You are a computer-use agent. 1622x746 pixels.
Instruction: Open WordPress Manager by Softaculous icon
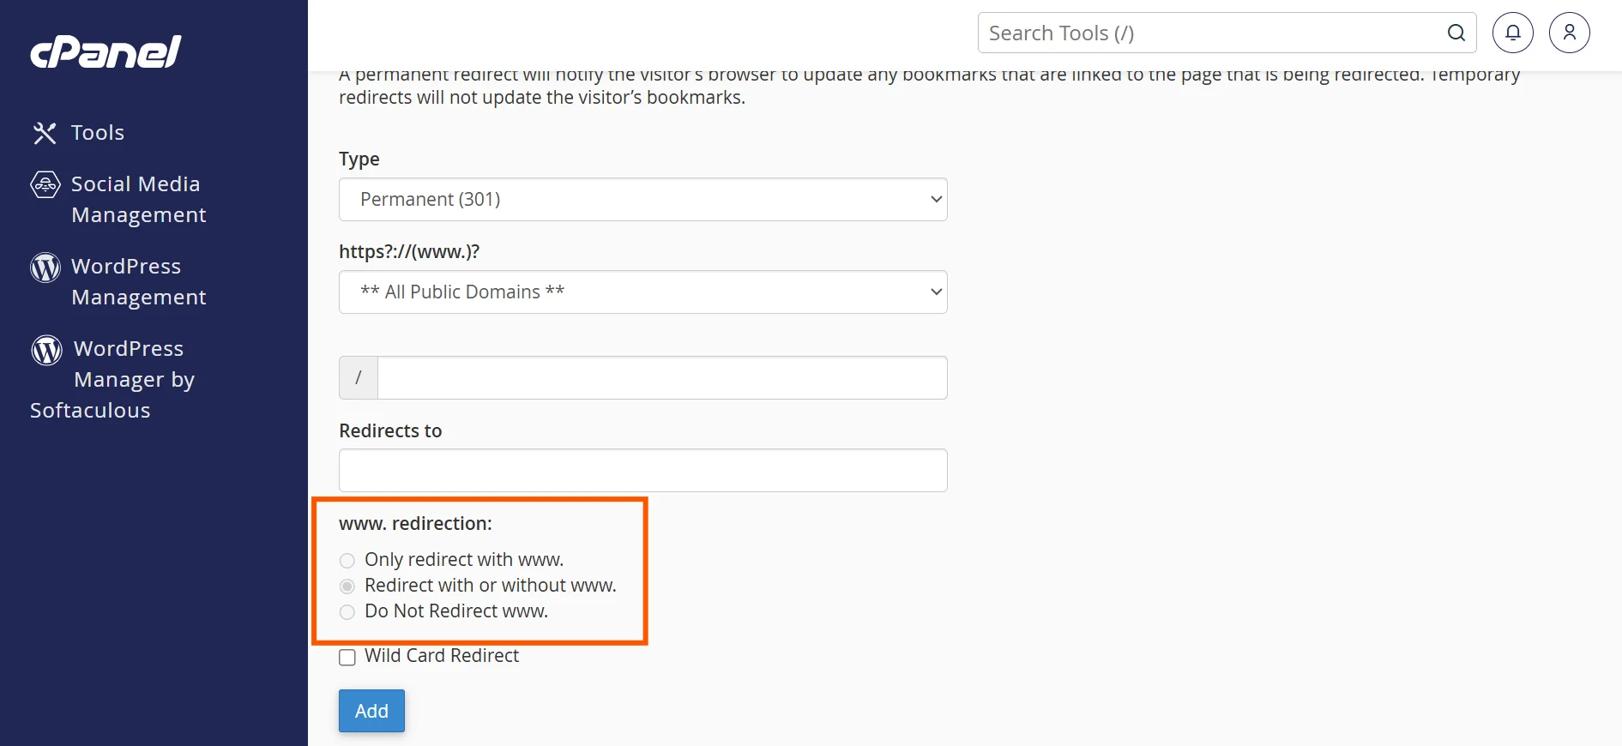coord(45,349)
